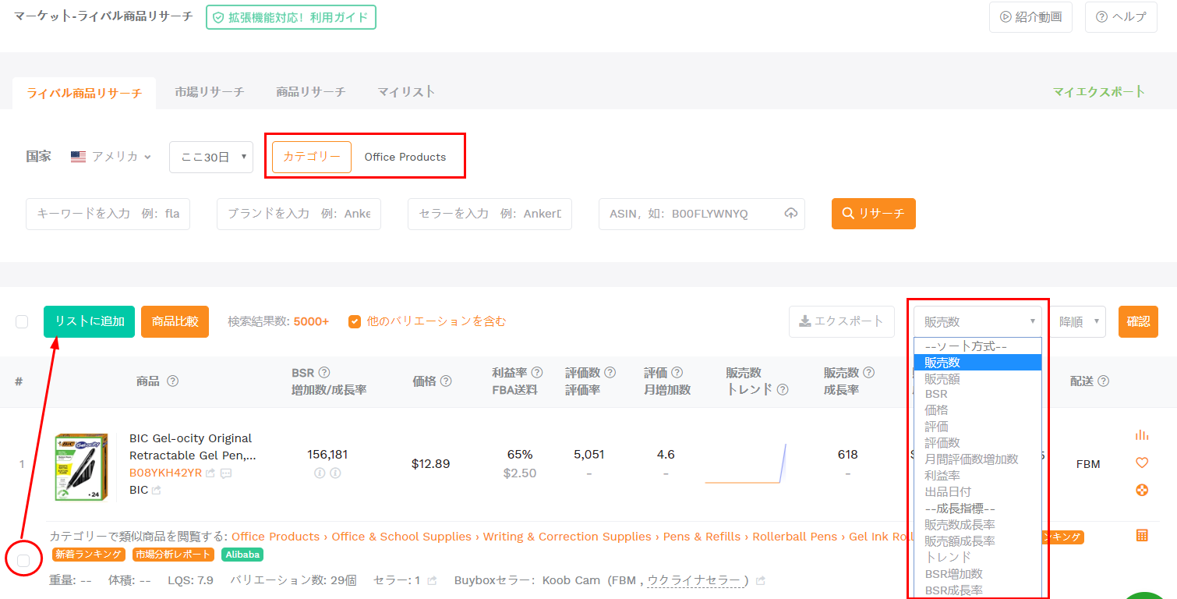
Task: Select the マイリスト tab
Action: pyautogui.click(x=406, y=92)
